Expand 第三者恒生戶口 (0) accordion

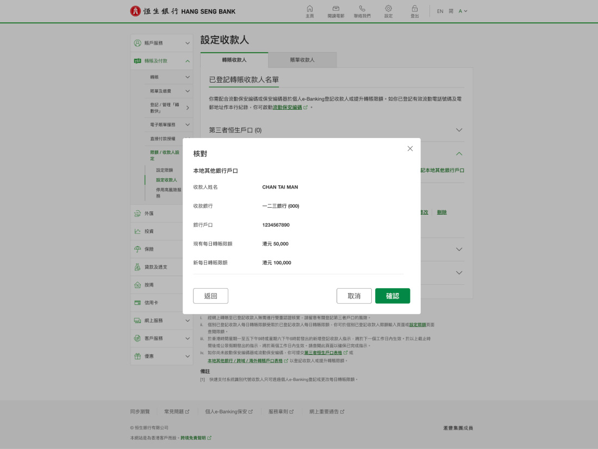pos(459,130)
